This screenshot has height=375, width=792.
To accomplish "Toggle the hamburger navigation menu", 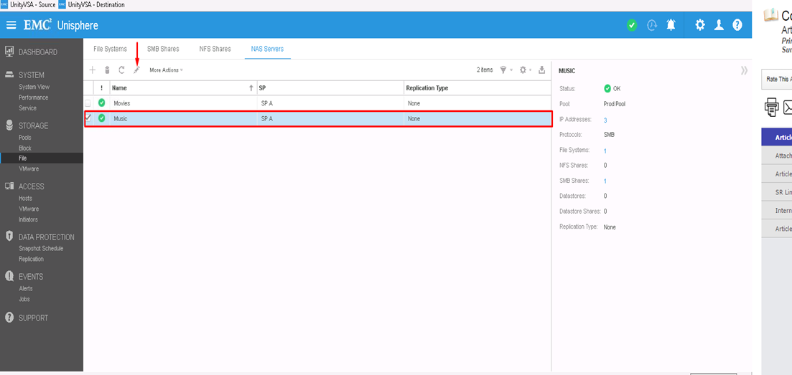I will (11, 25).
